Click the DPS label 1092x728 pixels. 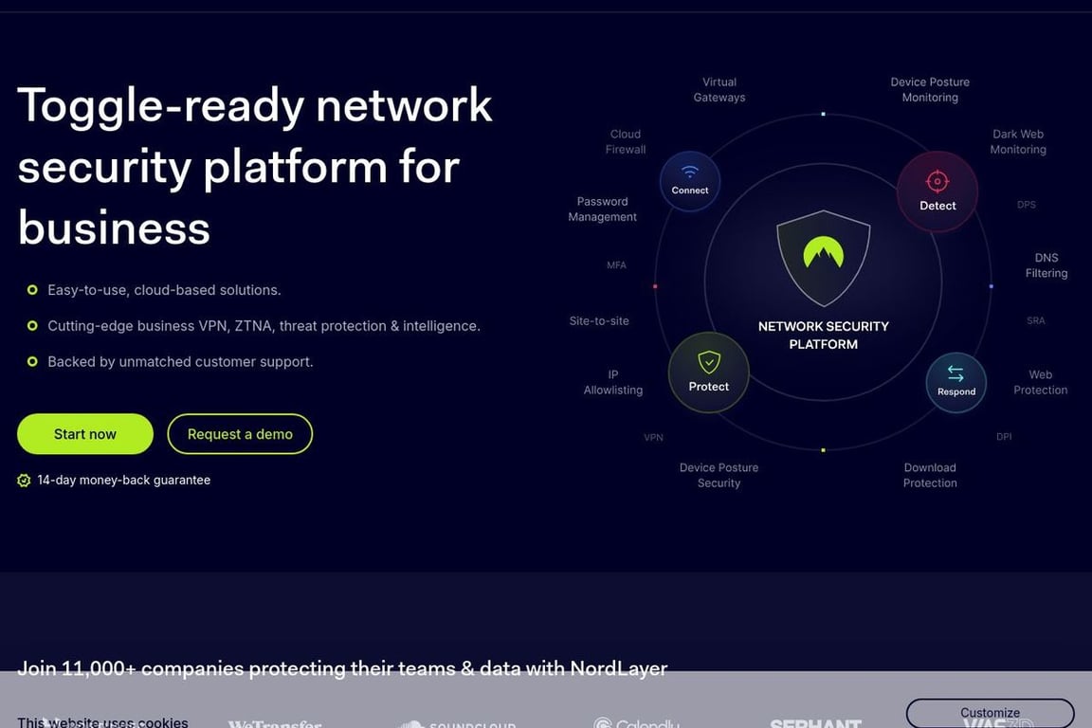(1026, 205)
